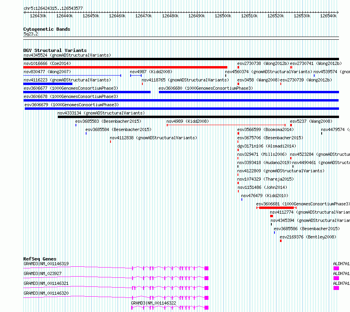
Task: Click label nsv4118765 (gnomADStructuralVariants)
Action: point(185,80)
